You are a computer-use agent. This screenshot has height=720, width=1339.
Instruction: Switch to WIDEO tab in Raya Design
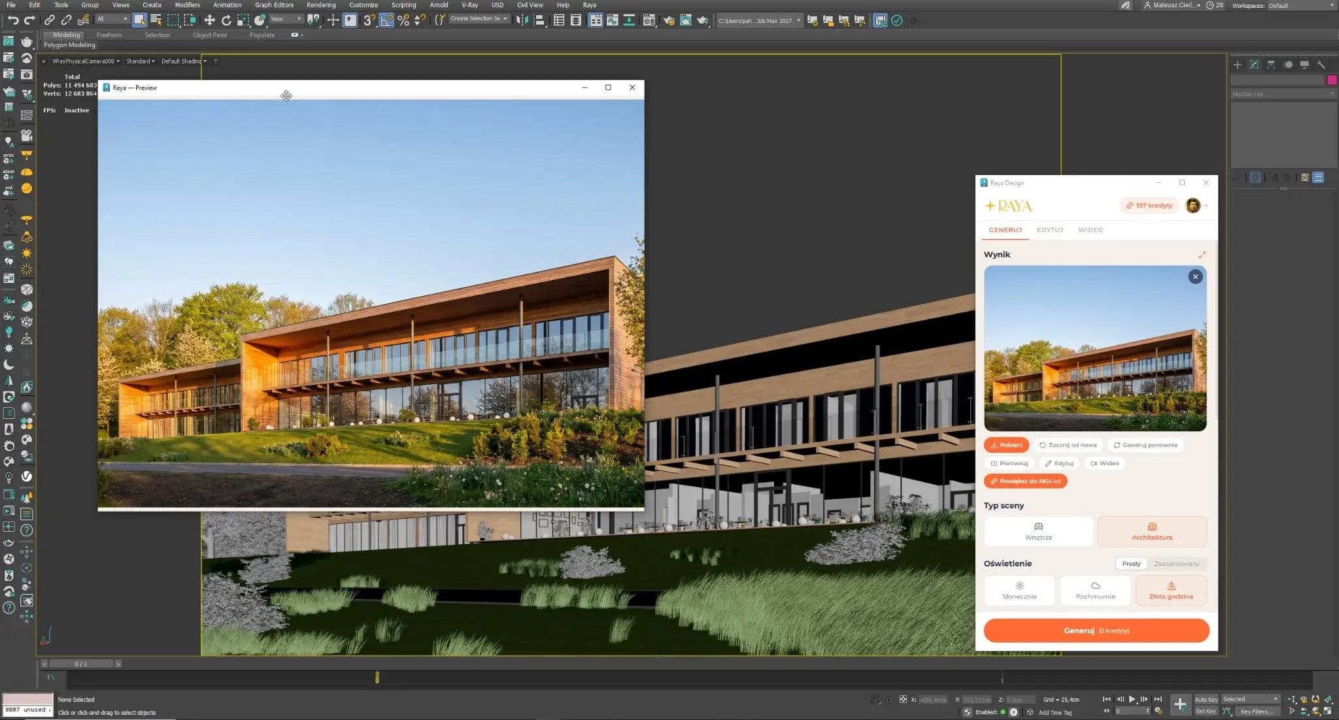[1091, 230]
